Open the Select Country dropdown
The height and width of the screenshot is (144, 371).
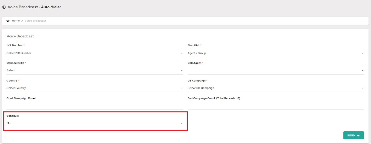94,88
